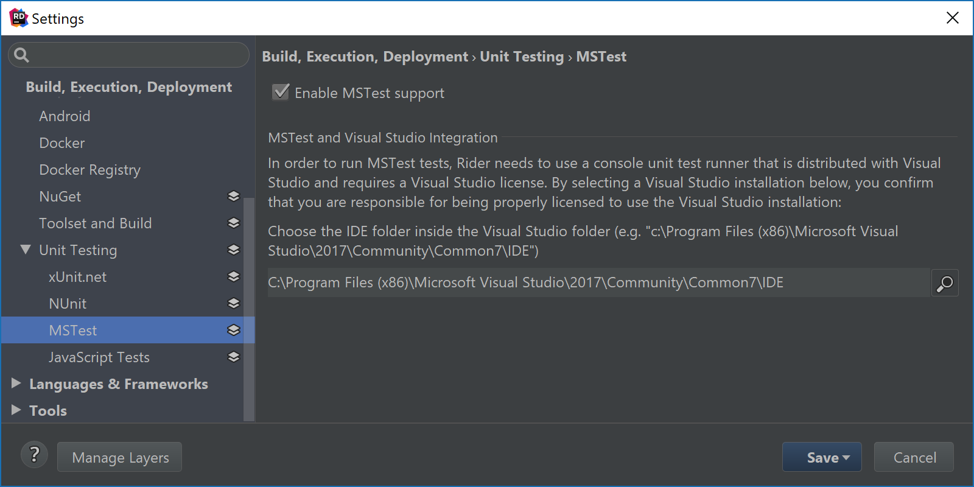
Task: Select NUnit settings page
Action: tap(68, 303)
